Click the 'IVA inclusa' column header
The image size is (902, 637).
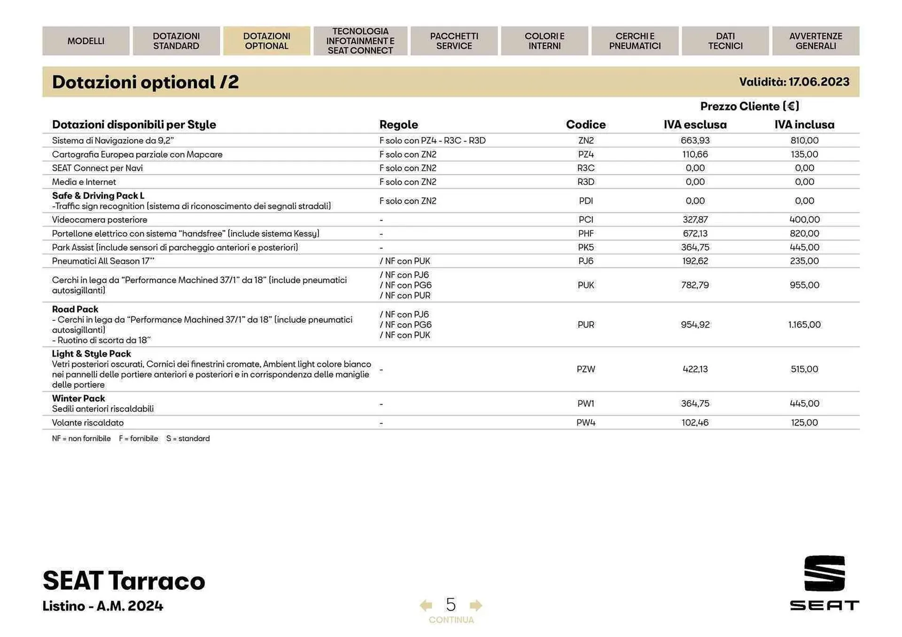click(804, 124)
